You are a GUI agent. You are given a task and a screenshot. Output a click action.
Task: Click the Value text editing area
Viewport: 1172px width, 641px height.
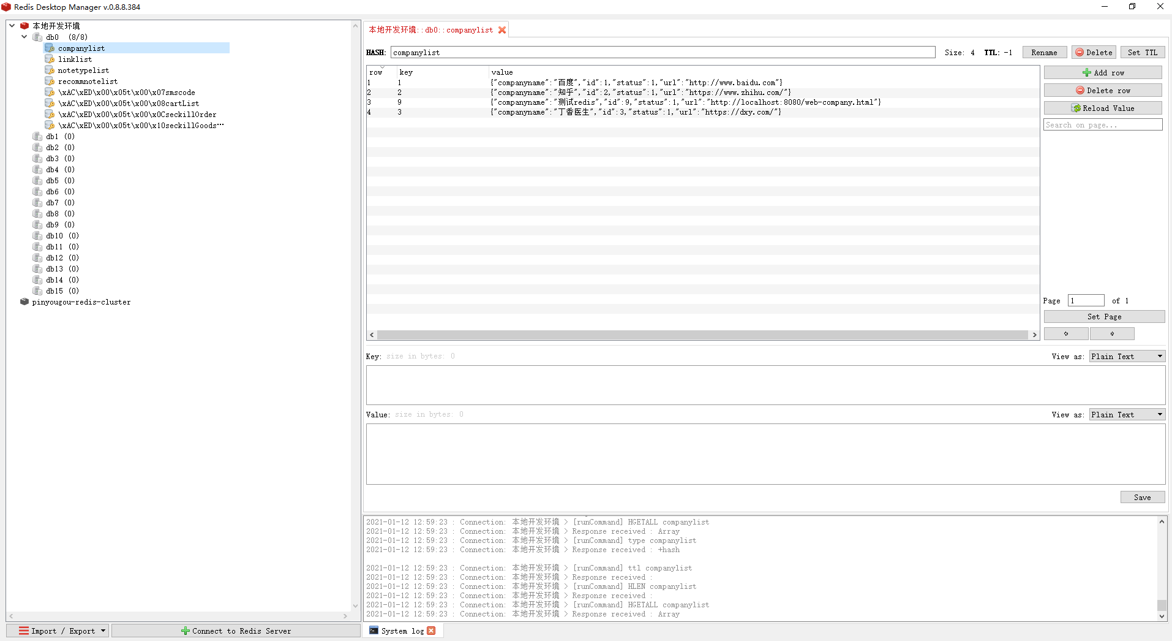click(x=765, y=453)
